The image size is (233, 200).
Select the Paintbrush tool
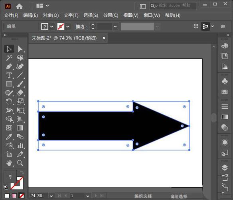pyautogui.click(x=20, y=84)
